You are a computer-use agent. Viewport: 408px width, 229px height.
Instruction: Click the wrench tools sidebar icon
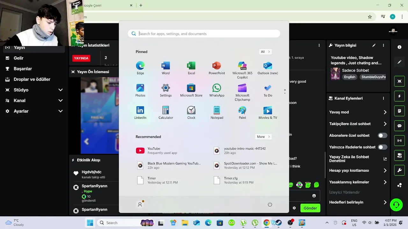[399, 170]
